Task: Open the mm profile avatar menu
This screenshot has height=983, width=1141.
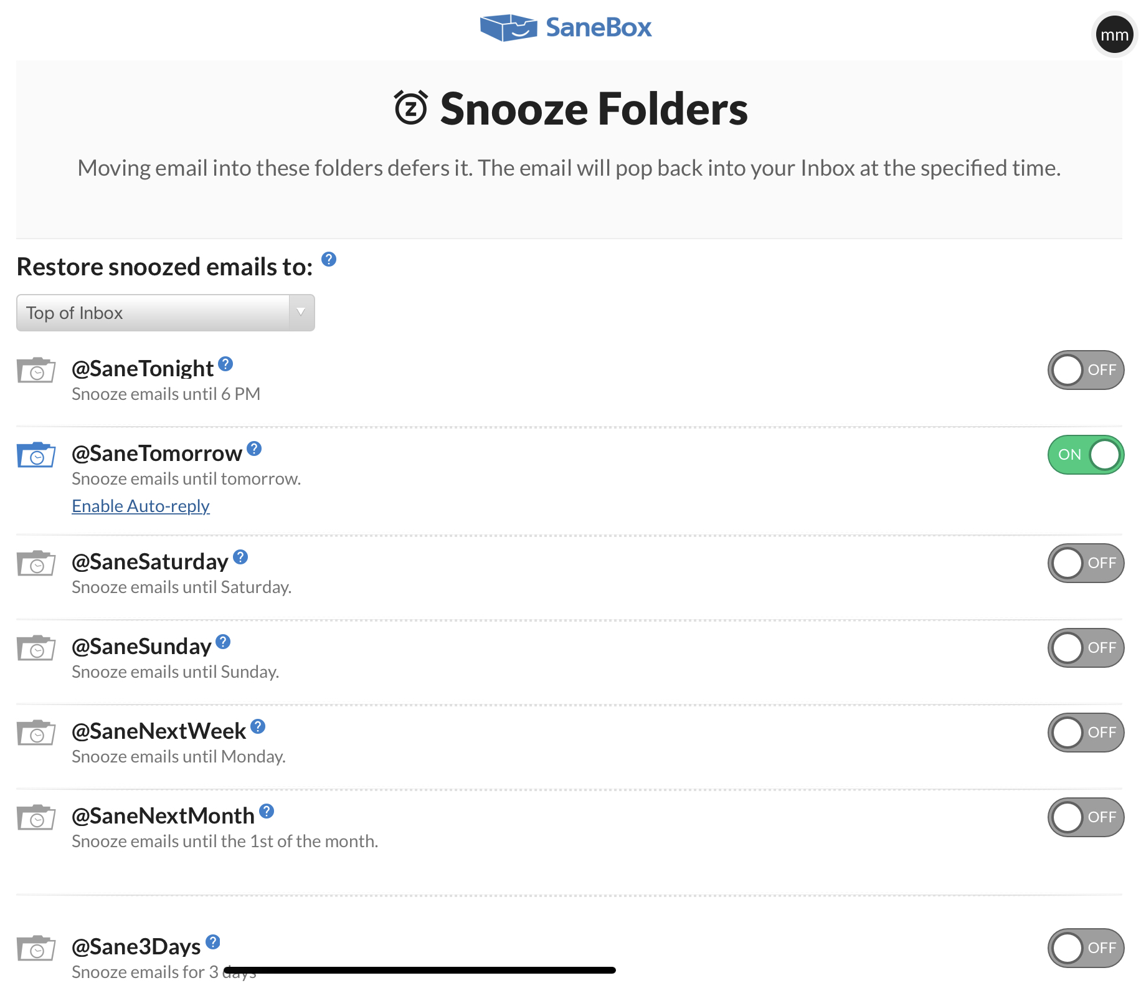Action: [1114, 35]
